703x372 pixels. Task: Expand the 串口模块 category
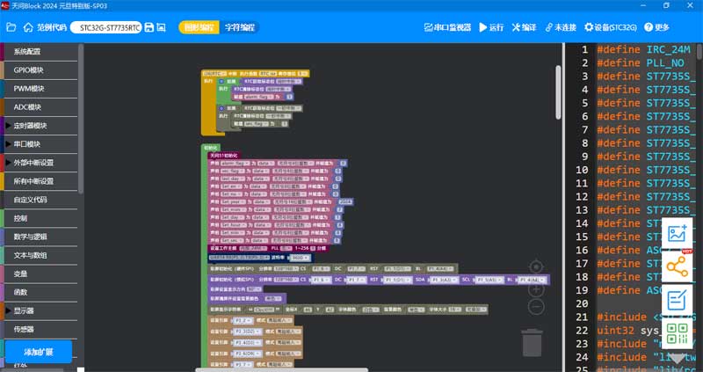click(40, 144)
